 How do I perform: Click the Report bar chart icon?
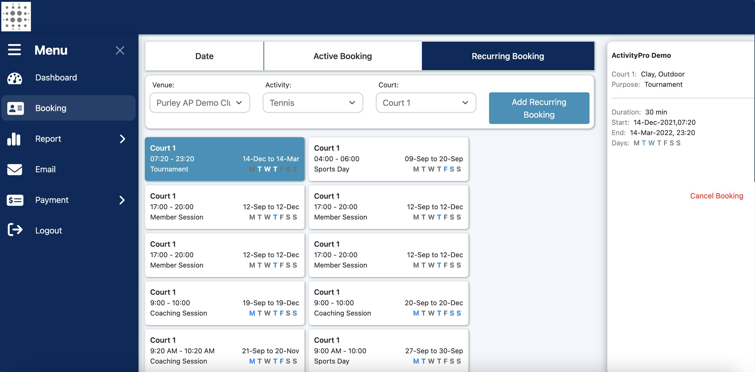pos(14,139)
